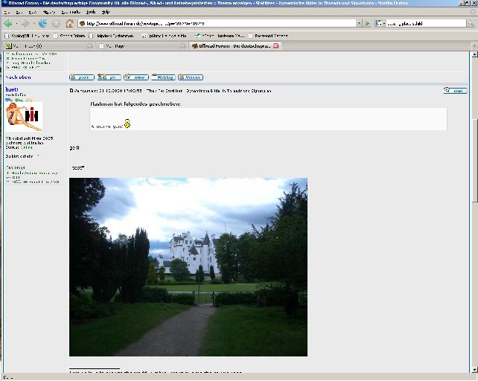Open the tab list dropdown at the tab bar's right end
Screen dimensions: 478x381
pos(474,45)
